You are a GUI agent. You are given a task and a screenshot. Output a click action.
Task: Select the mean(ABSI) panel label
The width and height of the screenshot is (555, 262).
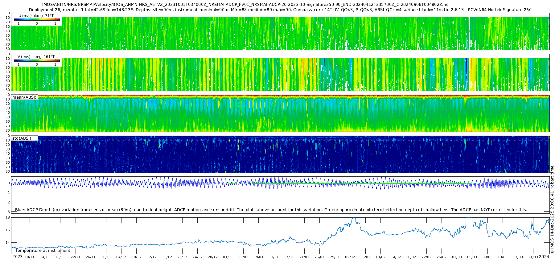click(24, 97)
